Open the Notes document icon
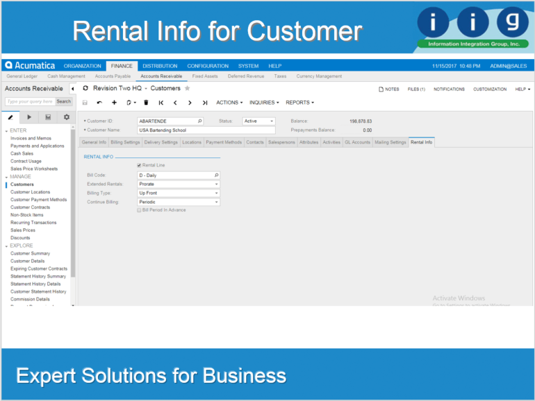535x401 pixels. pos(381,89)
